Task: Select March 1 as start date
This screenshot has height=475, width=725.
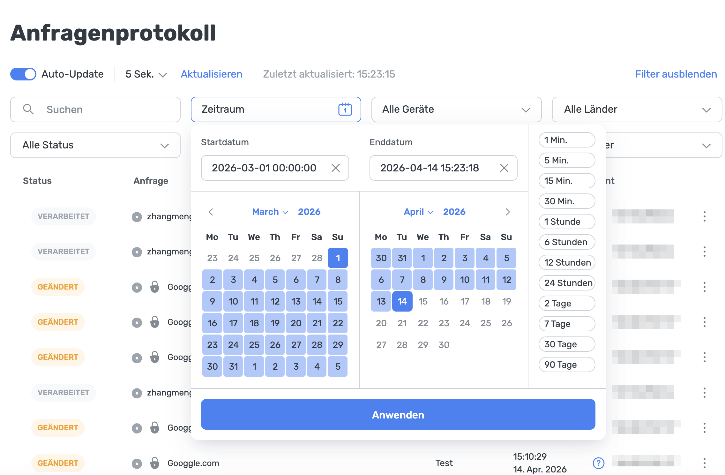Action: click(337, 258)
